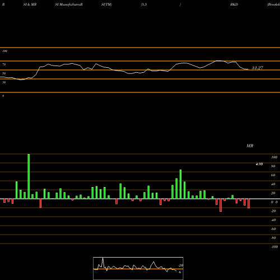Click the tallest green MR bar

29,176
